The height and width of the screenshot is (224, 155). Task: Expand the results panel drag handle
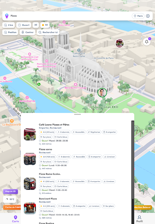click(x=77, y=114)
